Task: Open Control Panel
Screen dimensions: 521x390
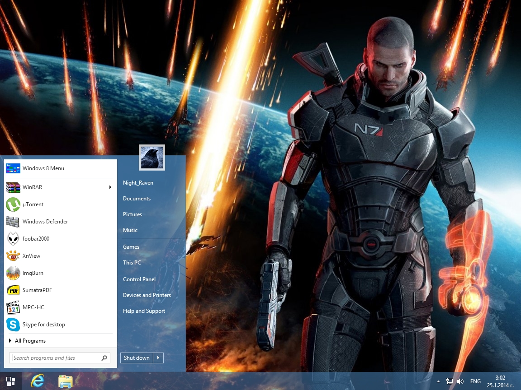Action: (x=139, y=279)
